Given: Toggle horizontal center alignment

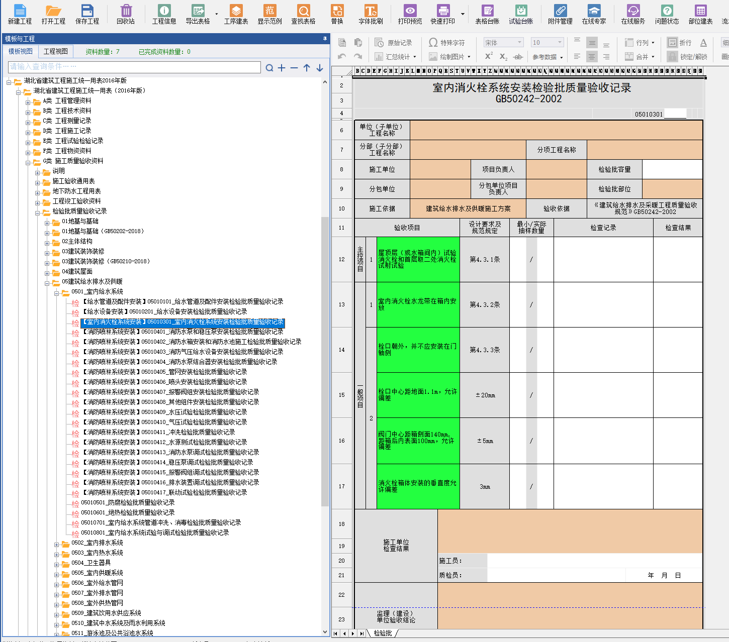Looking at the screenshot, I should click(592, 57).
